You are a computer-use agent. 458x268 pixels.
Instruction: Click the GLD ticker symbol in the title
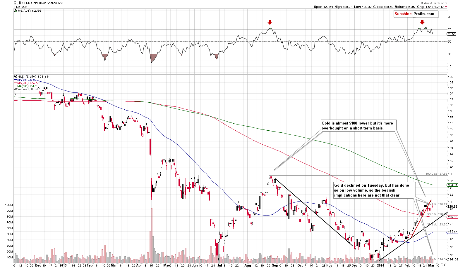[x=17, y=3]
